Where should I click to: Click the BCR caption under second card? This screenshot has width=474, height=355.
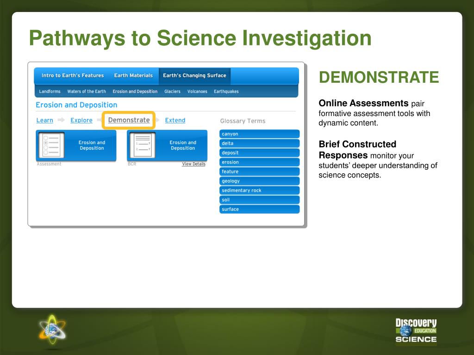tap(132, 164)
